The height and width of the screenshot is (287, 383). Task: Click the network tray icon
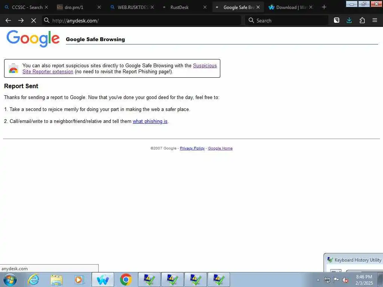tap(327, 280)
